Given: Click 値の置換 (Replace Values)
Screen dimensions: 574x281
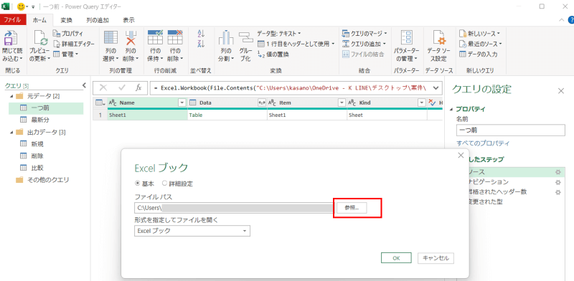Looking at the screenshot, I should [x=273, y=54].
